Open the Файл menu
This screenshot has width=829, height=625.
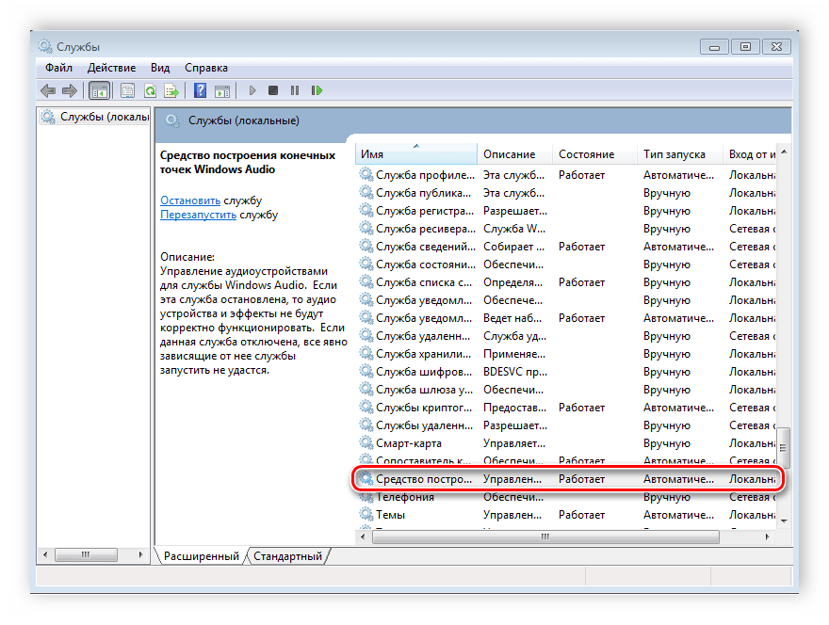pos(58,68)
